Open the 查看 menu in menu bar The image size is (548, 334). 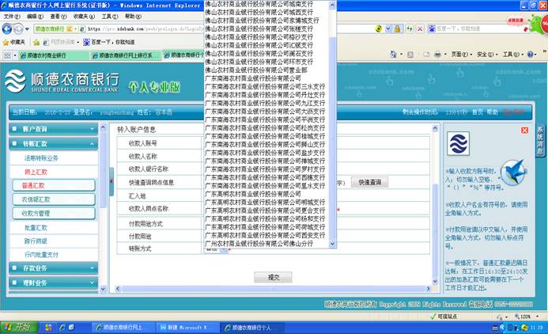click(53, 16)
